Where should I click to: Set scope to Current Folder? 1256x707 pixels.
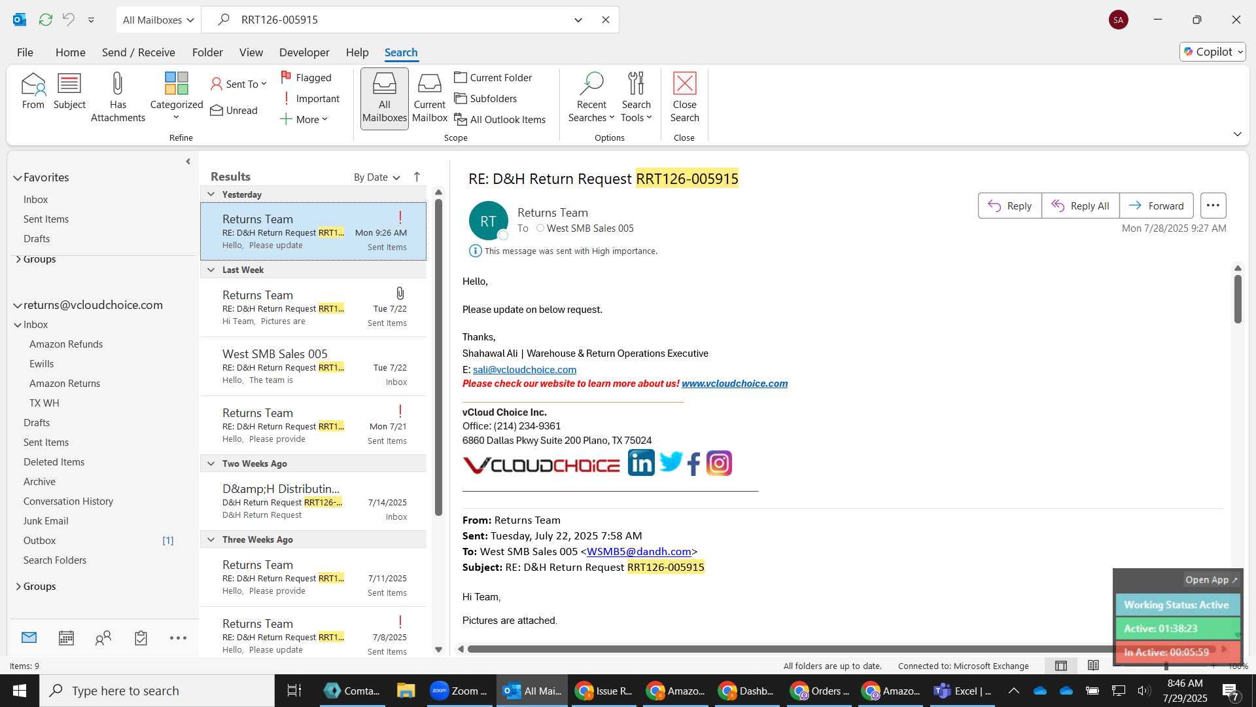[493, 77]
